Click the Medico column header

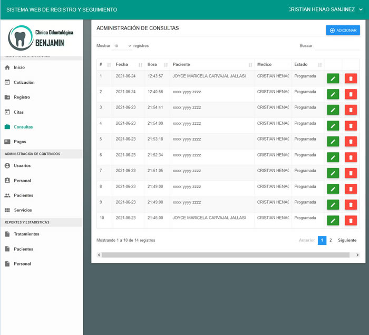click(x=264, y=64)
